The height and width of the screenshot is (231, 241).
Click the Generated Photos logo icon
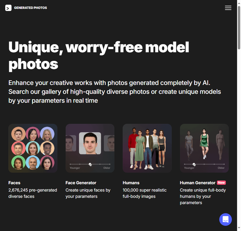tap(8, 8)
